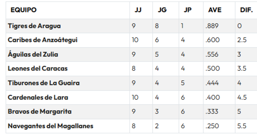Screen dimensions: 257x138
Task: Click the JJ column header
Action: (x=138, y=10)
